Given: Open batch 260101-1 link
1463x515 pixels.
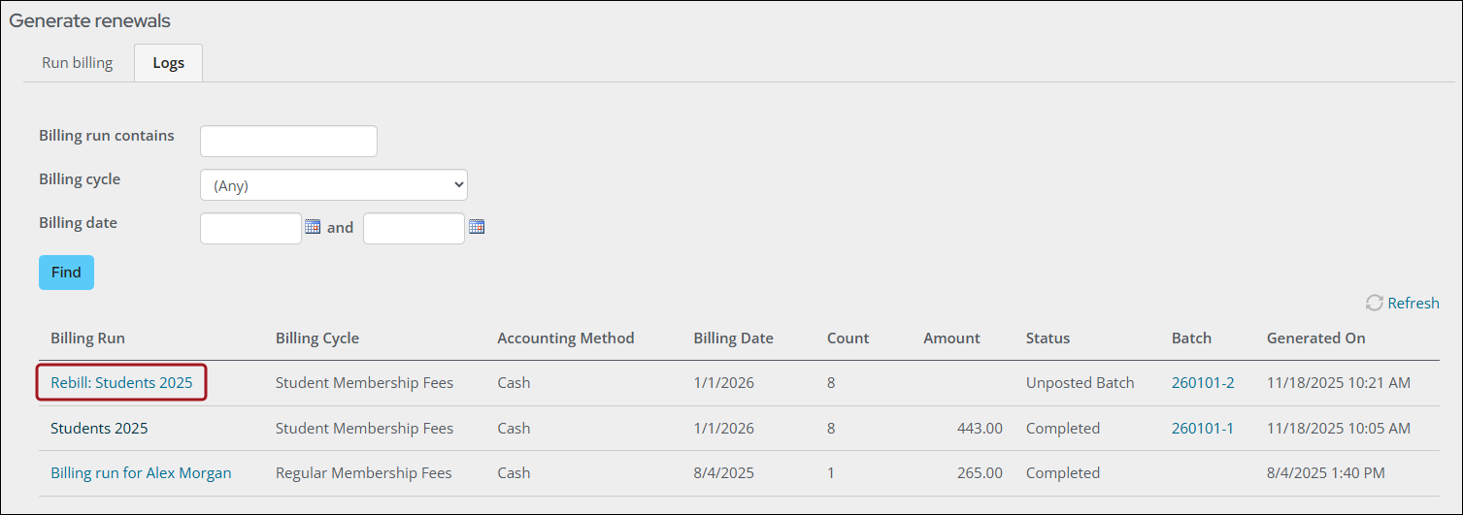Looking at the screenshot, I should coord(1203,429).
